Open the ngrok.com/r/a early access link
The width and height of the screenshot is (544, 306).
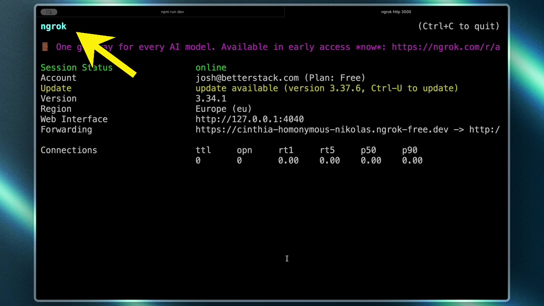click(x=446, y=47)
